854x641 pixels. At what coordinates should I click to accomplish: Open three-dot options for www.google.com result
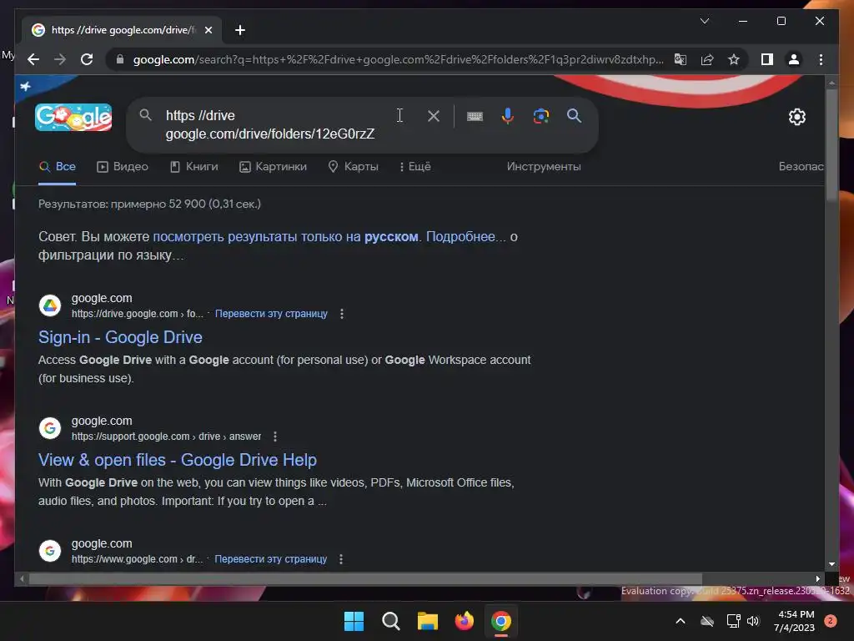[x=341, y=559]
